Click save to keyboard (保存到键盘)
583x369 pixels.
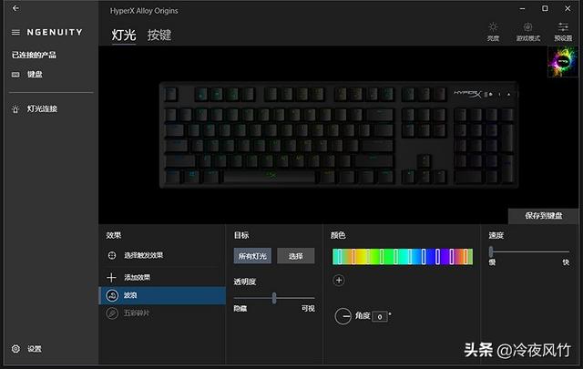(x=543, y=216)
